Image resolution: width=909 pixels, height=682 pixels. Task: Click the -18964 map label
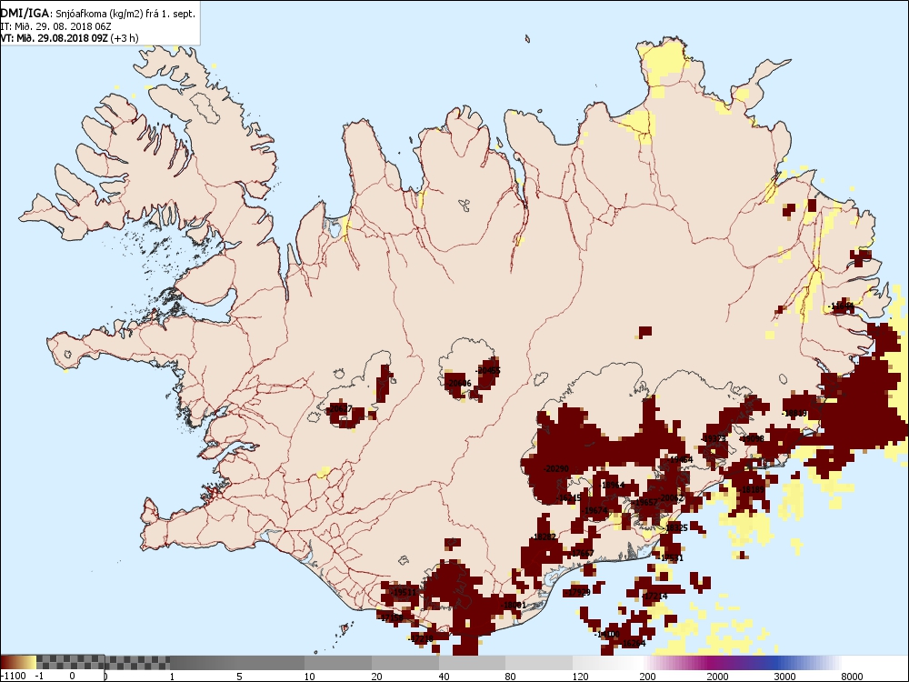[x=612, y=486]
